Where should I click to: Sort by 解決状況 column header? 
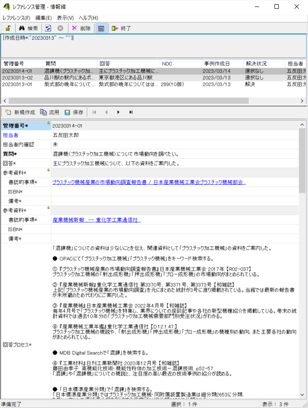coord(264,64)
